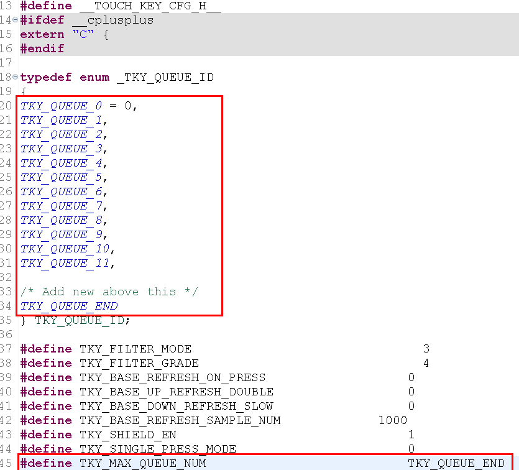Click the TKY_SHIELD_EN value 1
519x470 pixels.
411,435
